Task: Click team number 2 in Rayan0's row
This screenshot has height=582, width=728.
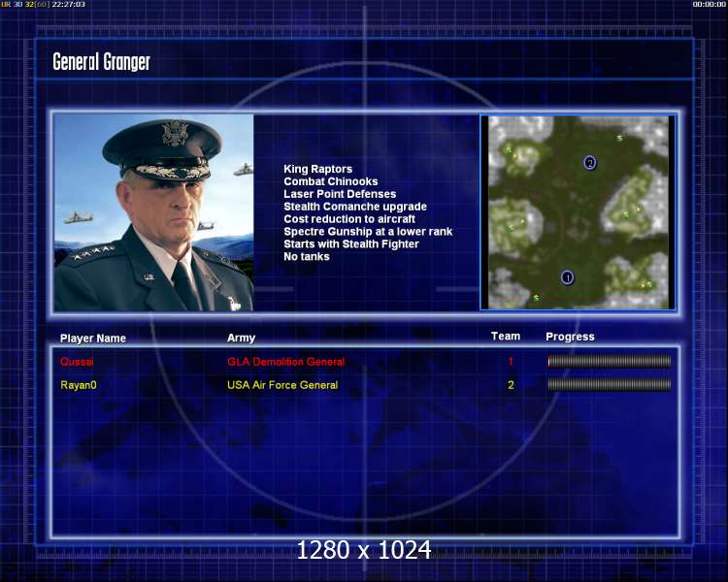Action: tap(511, 385)
